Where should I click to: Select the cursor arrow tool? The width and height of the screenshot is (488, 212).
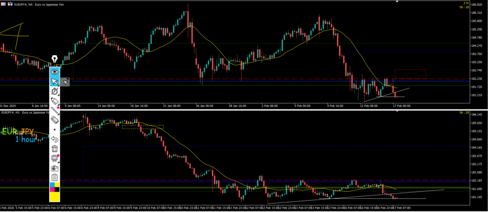point(54,81)
